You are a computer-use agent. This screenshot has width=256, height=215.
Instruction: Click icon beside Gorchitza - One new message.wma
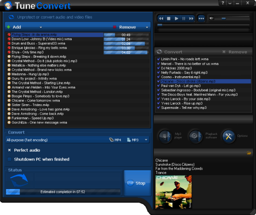9,123
